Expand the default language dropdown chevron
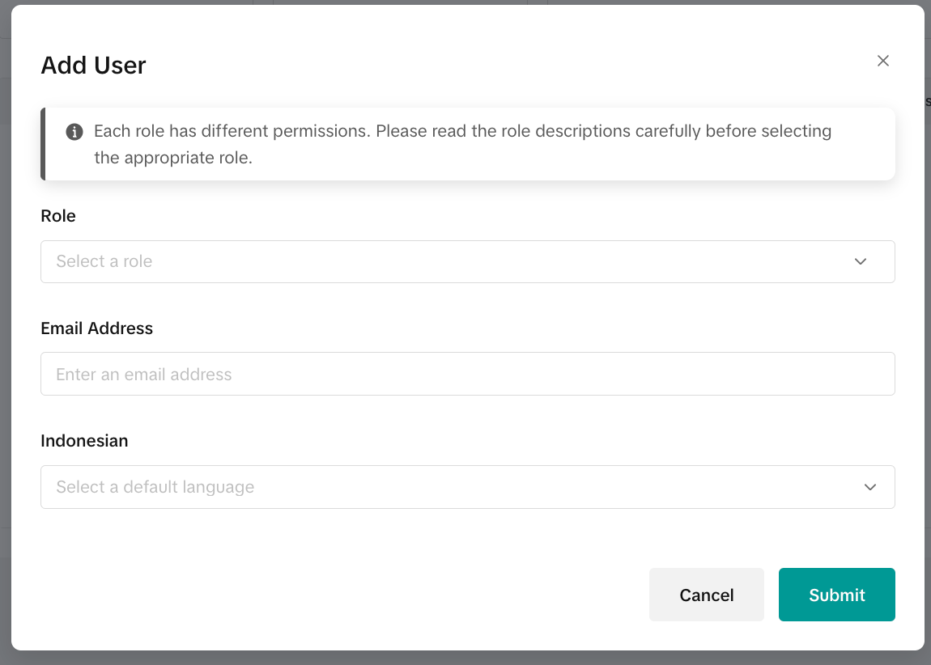 [x=870, y=487]
